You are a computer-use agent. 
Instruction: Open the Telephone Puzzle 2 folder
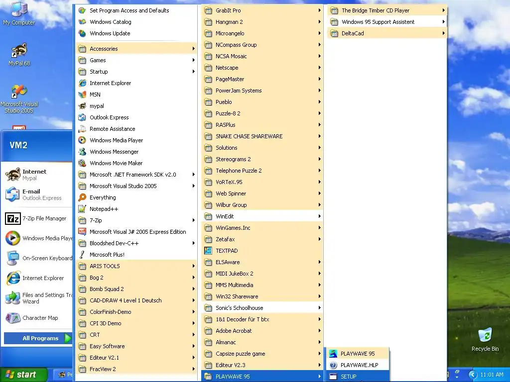coord(262,171)
